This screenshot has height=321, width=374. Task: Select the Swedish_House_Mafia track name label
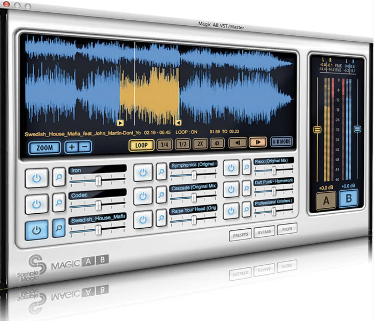click(x=97, y=219)
